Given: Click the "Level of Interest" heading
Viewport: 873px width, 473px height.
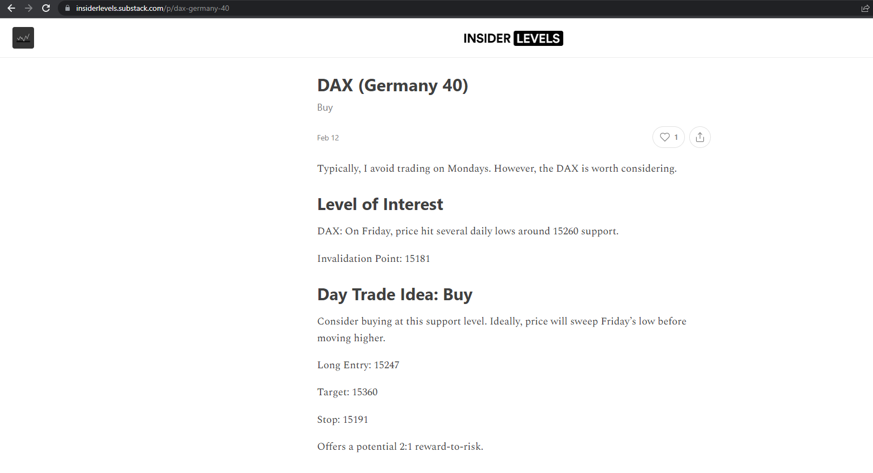Looking at the screenshot, I should 380,205.
